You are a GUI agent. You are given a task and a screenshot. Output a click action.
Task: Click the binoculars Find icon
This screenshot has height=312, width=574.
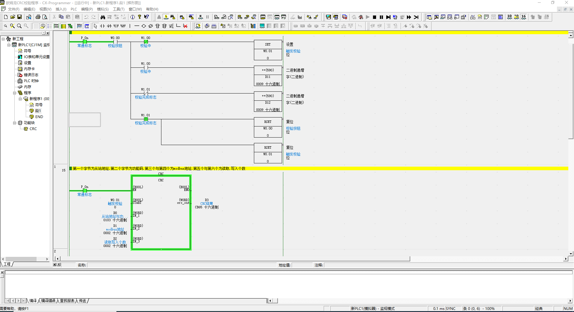103,17
